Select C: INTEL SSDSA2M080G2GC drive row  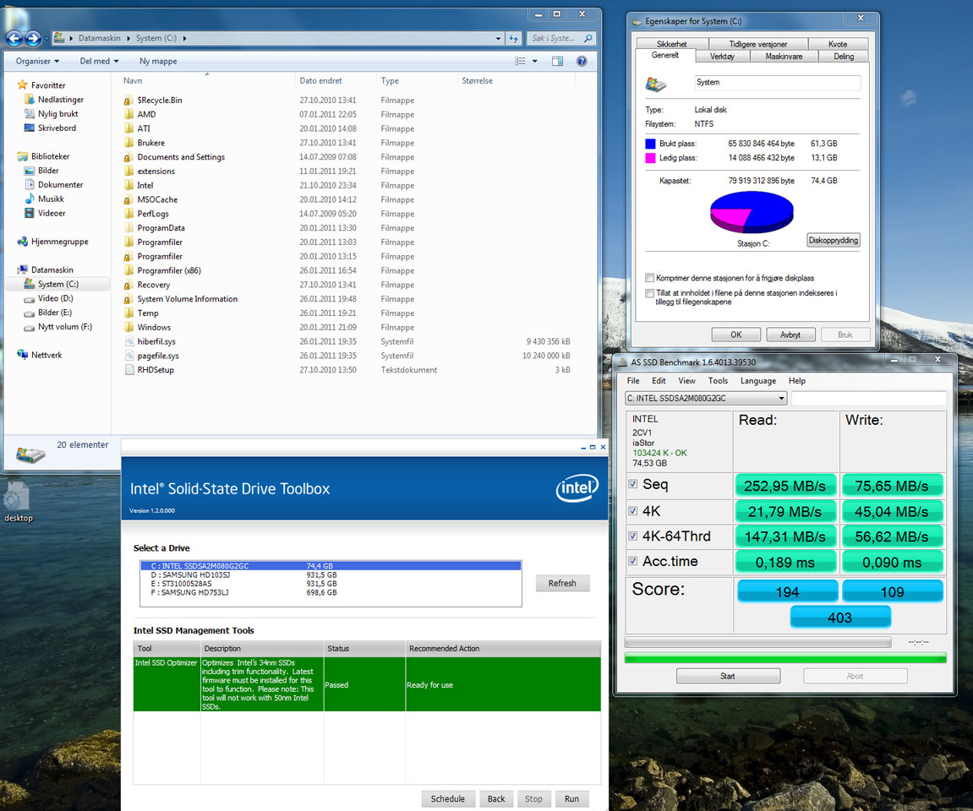331,566
